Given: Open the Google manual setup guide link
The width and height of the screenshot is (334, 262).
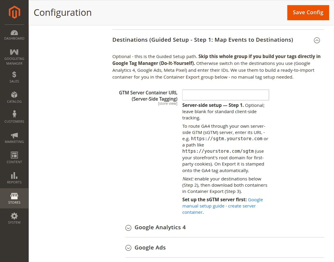Looking at the screenshot, I should (222, 203).
